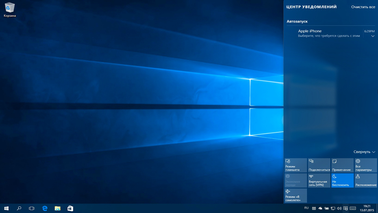
Task: Toggle the Расположение (Location) tile
Action: (366, 180)
